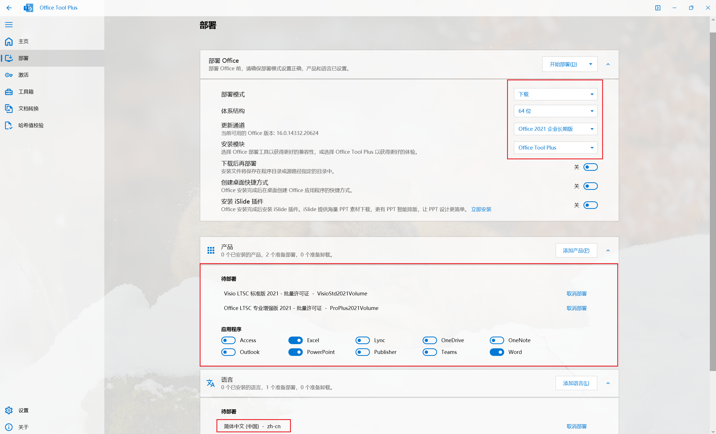
Task: Click the 添加产品(P) button
Action: 576,250
